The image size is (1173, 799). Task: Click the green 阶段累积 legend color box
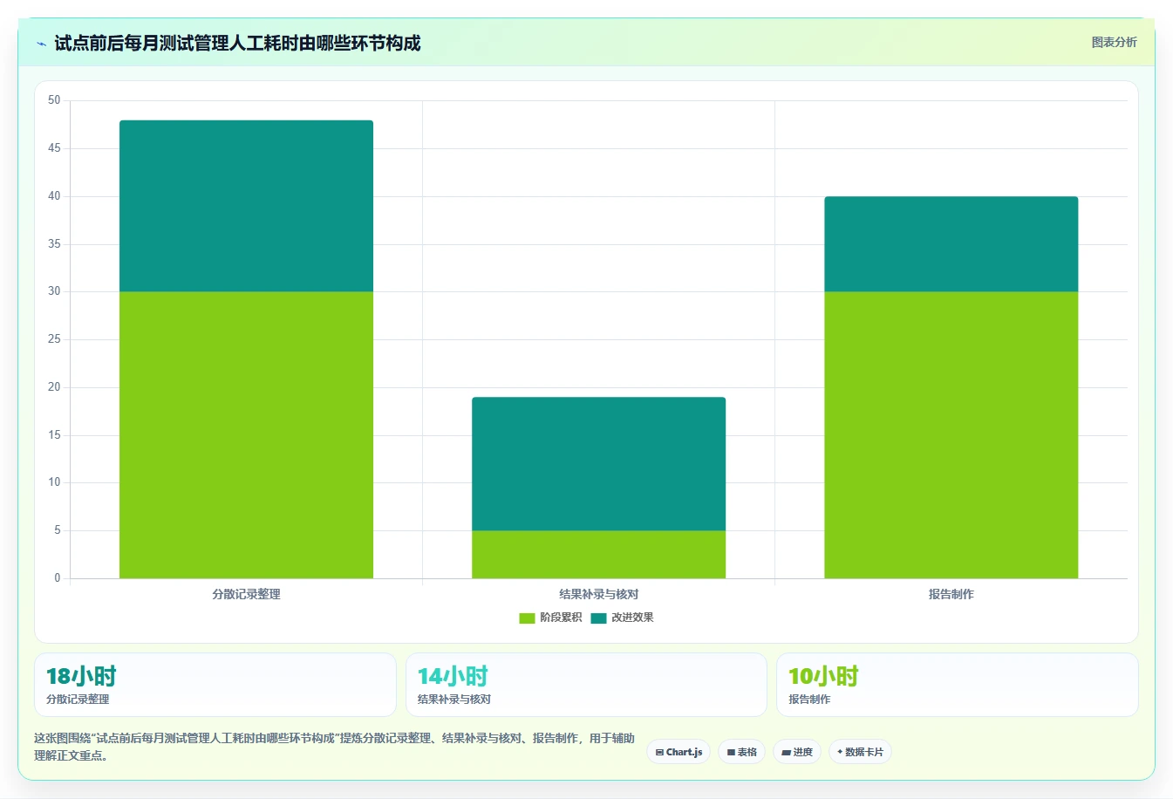pos(527,618)
